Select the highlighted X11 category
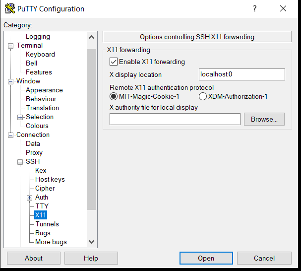Screen dimensions: 301x271 pyautogui.click(x=41, y=215)
